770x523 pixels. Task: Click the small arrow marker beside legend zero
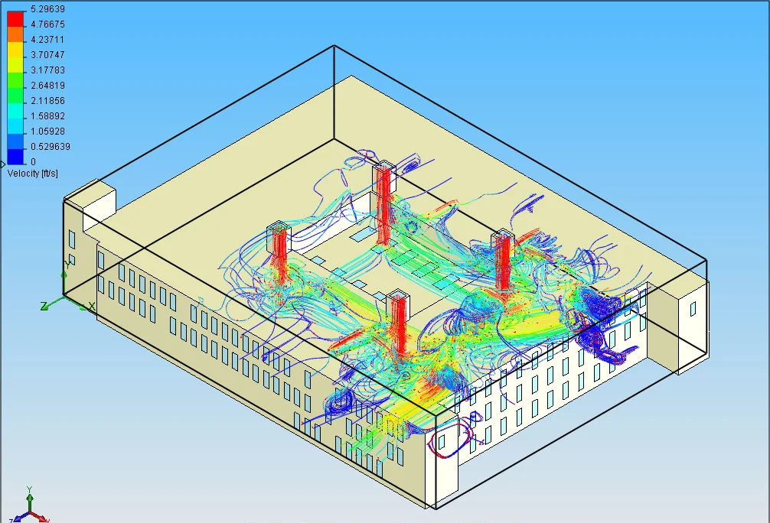2,164
